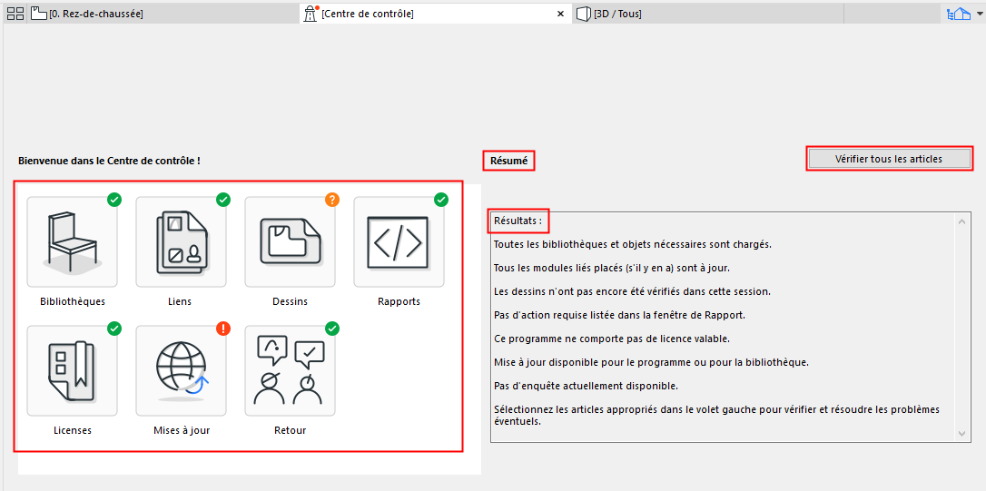Click the green check badge on Licenses
986x491 pixels.
coord(114,329)
